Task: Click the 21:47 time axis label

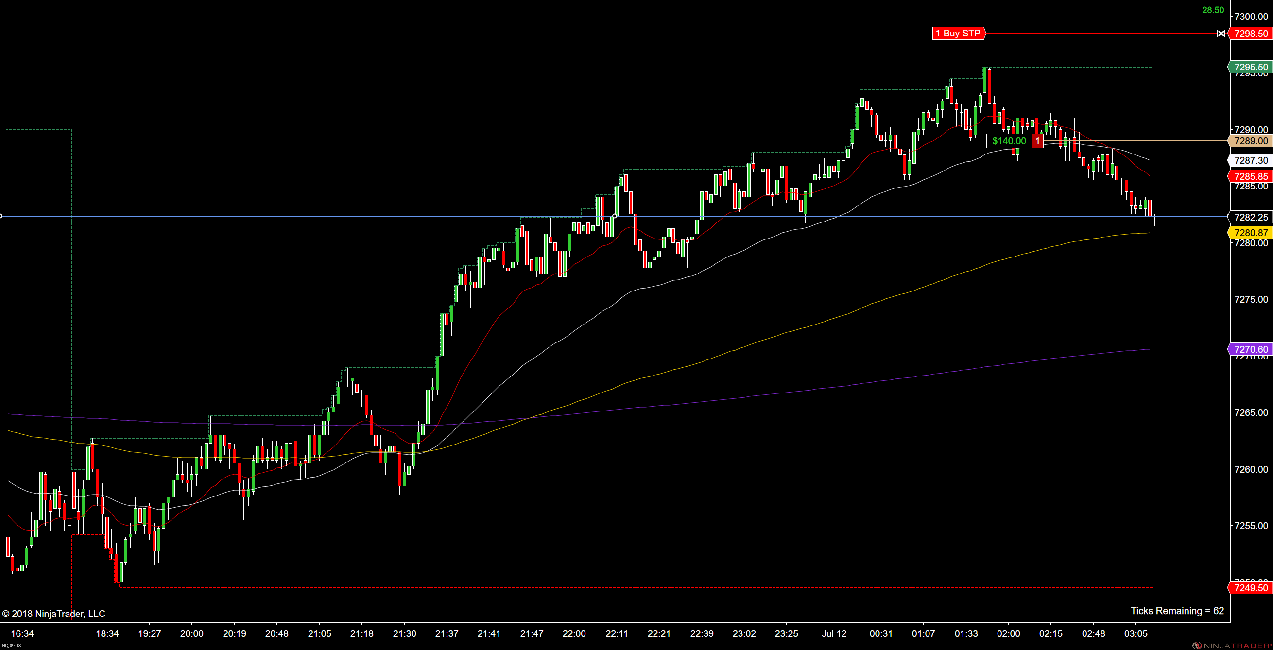Action: [x=532, y=633]
